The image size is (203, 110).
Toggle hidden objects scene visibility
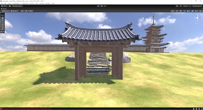coord(193,11)
